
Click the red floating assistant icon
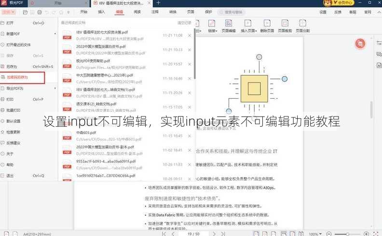click(x=360, y=44)
